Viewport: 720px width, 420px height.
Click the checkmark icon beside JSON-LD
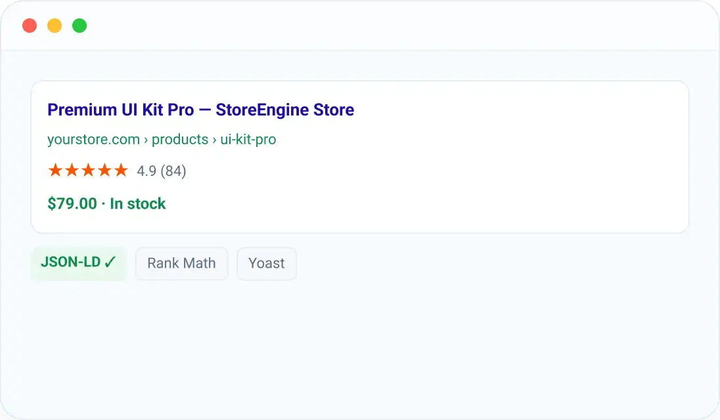(x=110, y=262)
